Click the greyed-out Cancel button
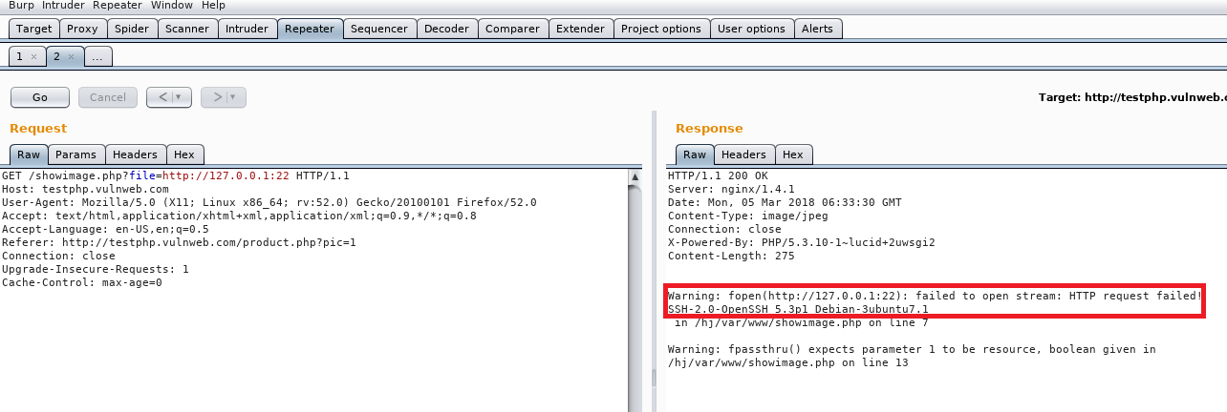 [x=108, y=97]
